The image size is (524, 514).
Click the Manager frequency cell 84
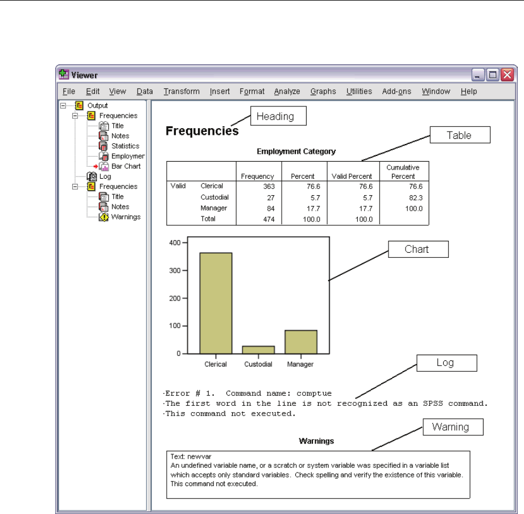271,208
